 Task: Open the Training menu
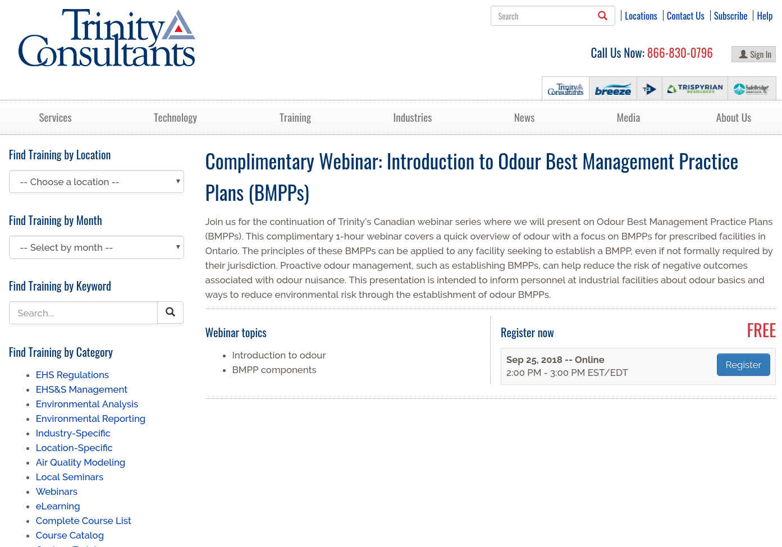pos(295,118)
